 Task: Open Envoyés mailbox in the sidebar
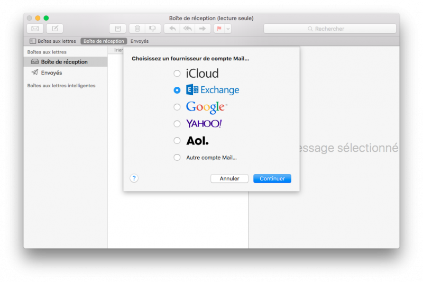pos(66,72)
